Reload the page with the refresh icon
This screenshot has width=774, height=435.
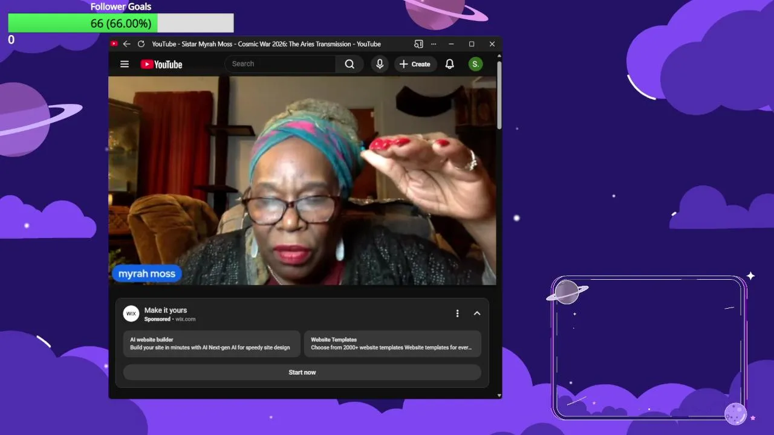pos(141,44)
